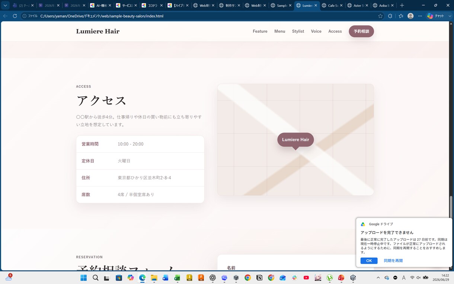Open taskbar Search magnifier

click(x=95, y=278)
